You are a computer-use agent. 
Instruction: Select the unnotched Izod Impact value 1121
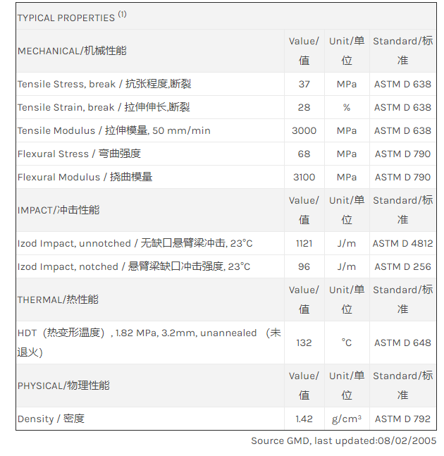pyautogui.click(x=304, y=243)
